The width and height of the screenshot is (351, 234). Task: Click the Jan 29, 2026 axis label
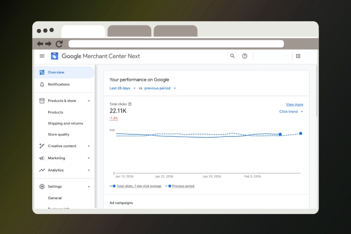(x=212, y=176)
